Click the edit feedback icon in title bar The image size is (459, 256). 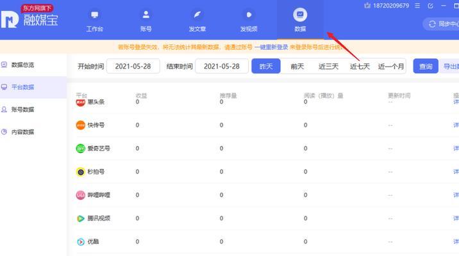point(430,6)
